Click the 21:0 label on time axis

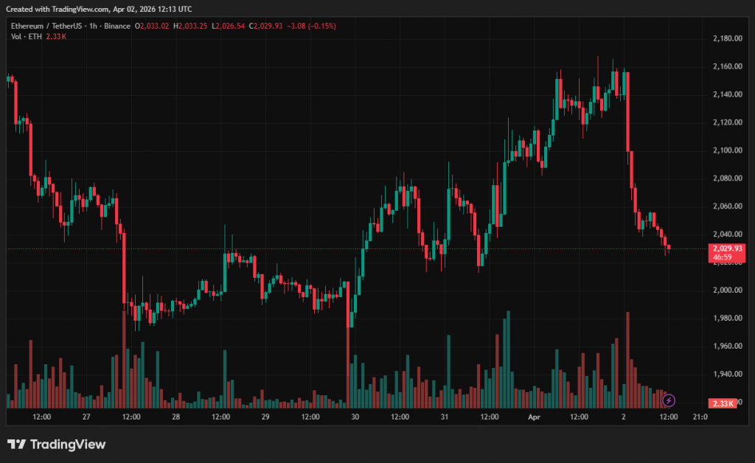[x=700, y=417]
